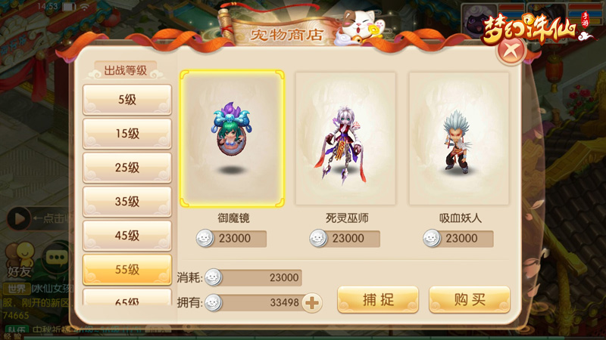Choose the 35级 level tab

click(127, 201)
